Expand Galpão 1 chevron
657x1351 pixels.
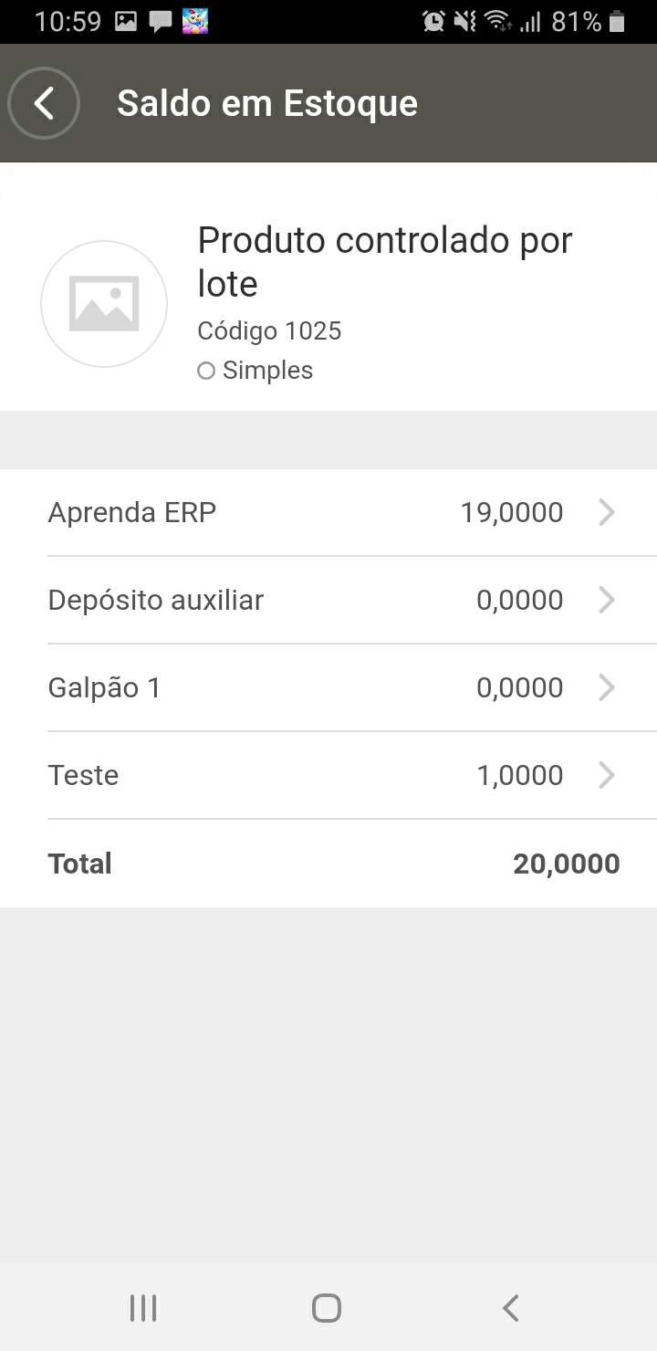point(606,687)
